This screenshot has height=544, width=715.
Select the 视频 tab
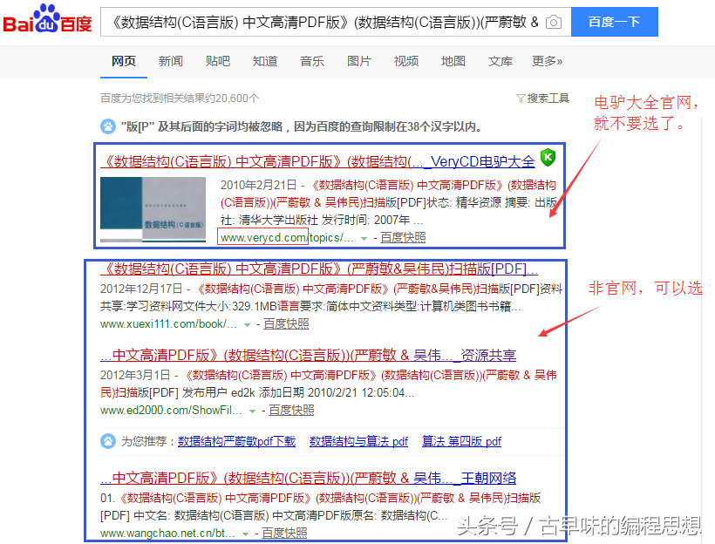406,61
